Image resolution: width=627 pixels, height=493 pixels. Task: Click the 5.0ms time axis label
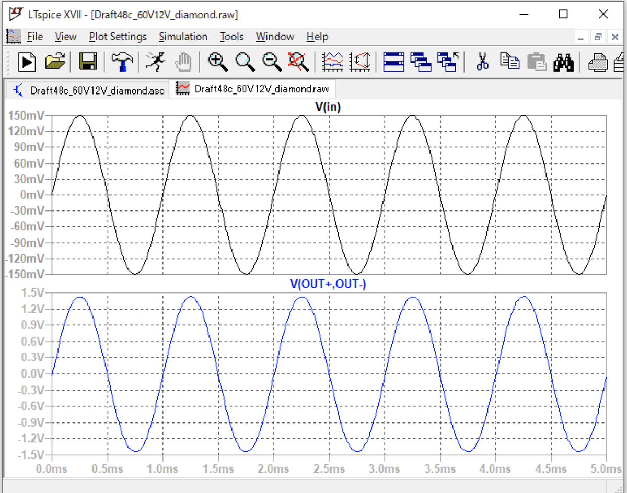(606, 468)
